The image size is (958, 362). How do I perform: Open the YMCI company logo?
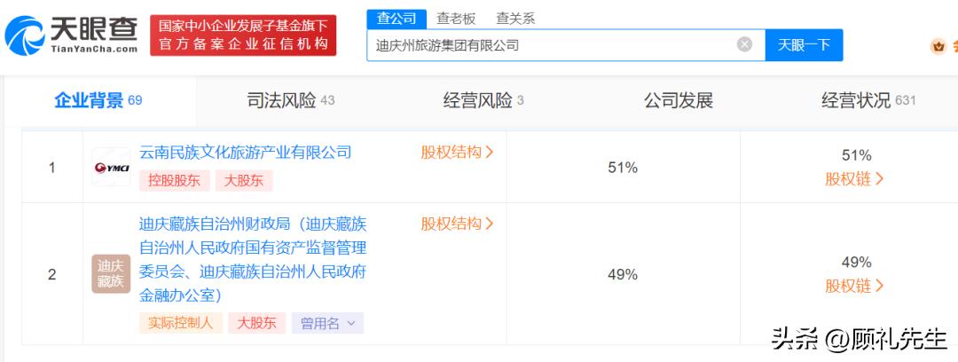point(111,167)
